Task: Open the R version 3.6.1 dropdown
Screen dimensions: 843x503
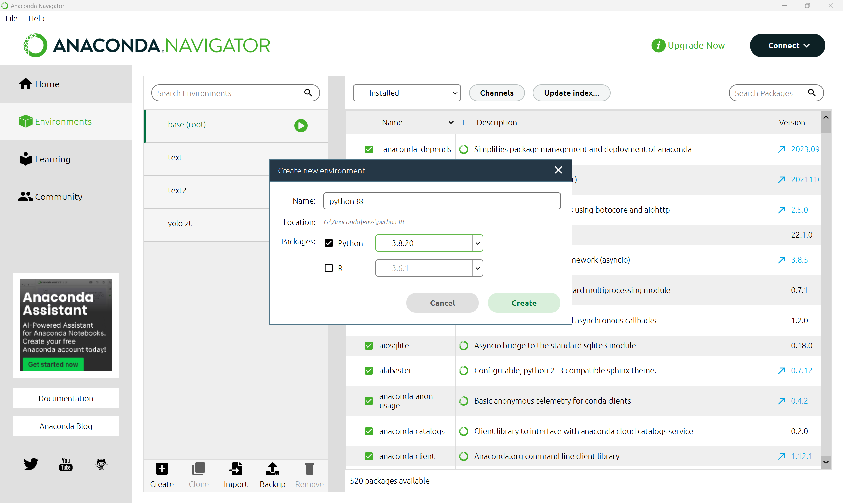Action: (x=429, y=268)
